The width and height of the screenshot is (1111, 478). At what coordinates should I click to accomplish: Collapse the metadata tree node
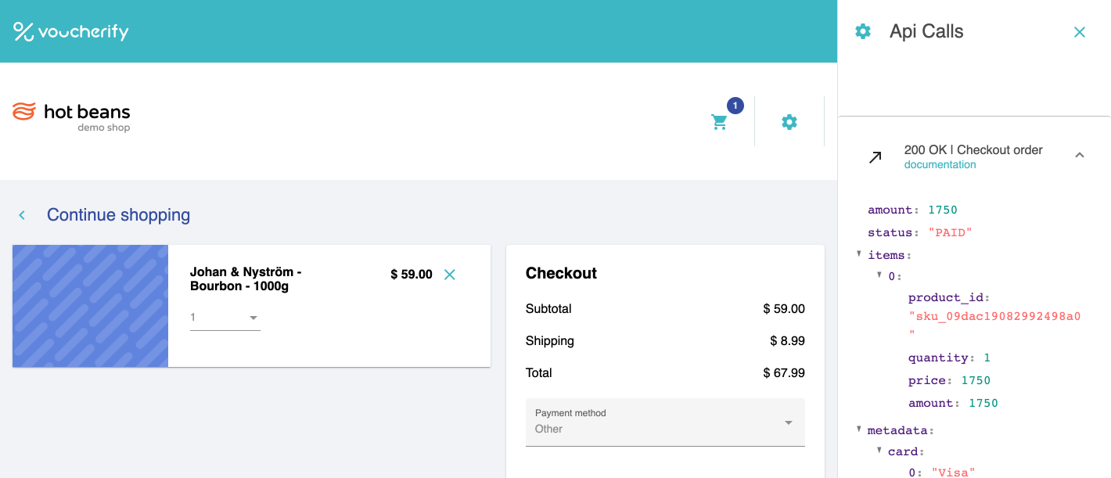(x=859, y=429)
